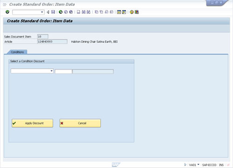Open the command field dropdown
The height and width of the screenshot is (168, 233).
[42, 12]
